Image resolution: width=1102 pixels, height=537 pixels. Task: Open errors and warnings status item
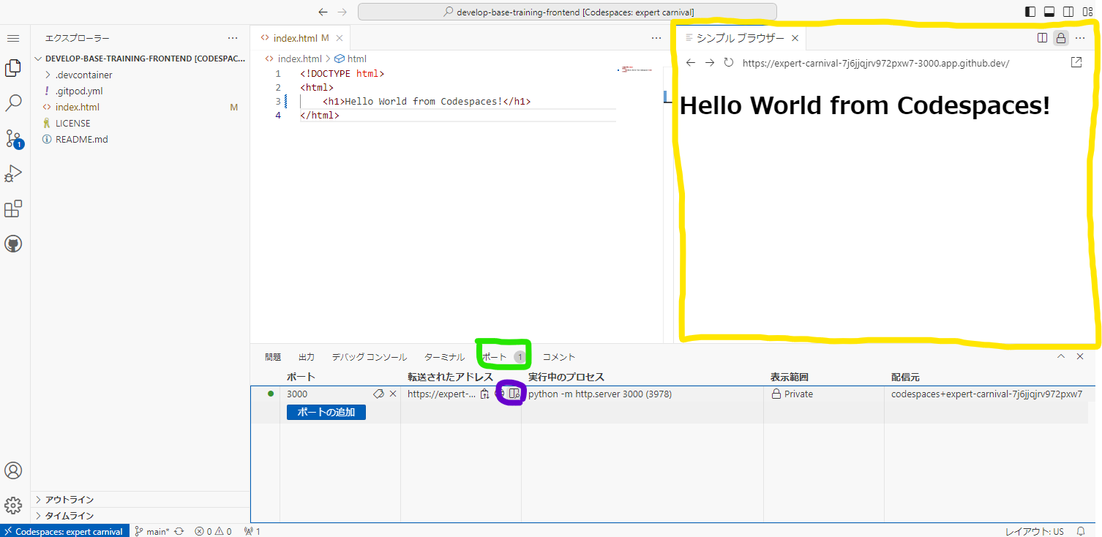tap(213, 531)
